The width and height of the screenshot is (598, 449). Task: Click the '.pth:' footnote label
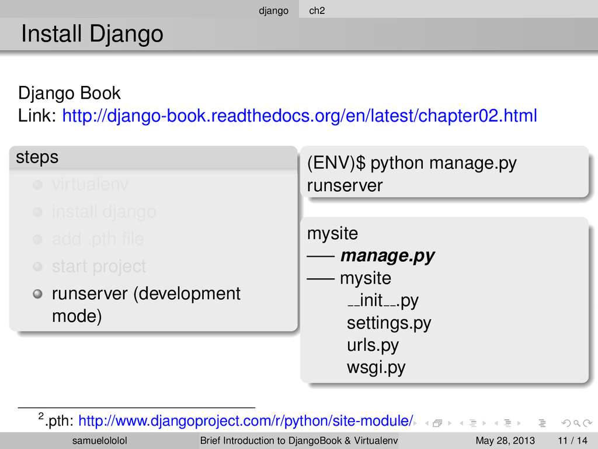click(60, 421)
